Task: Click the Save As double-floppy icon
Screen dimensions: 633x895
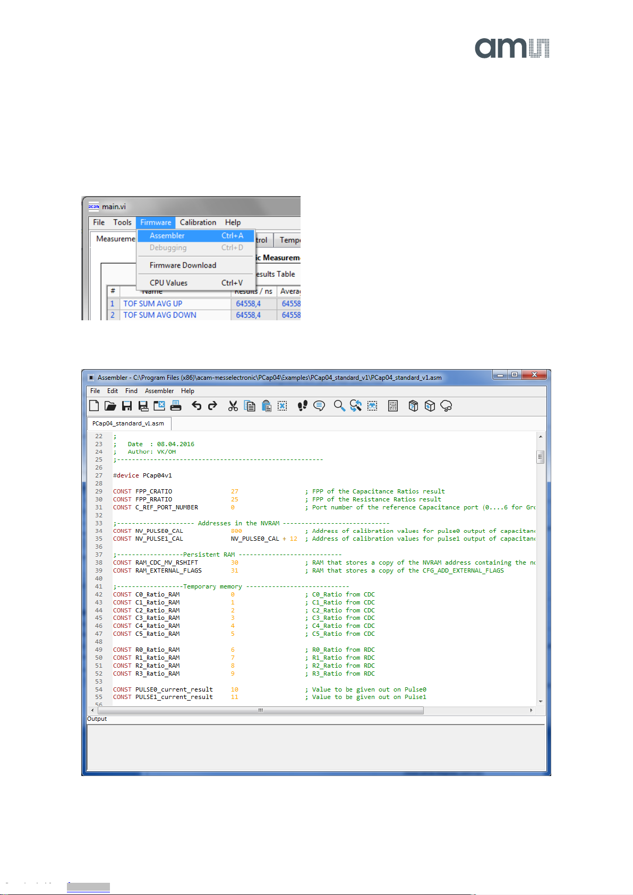Action: 143,406
